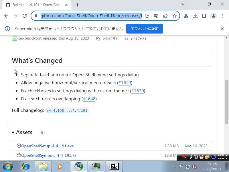Click the text '7.88 MB' size value
Viewport: 229px width, 172px height.
tap(171, 146)
